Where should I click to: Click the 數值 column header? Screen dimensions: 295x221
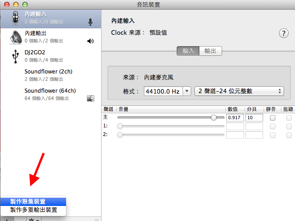pyautogui.click(x=235, y=109)
